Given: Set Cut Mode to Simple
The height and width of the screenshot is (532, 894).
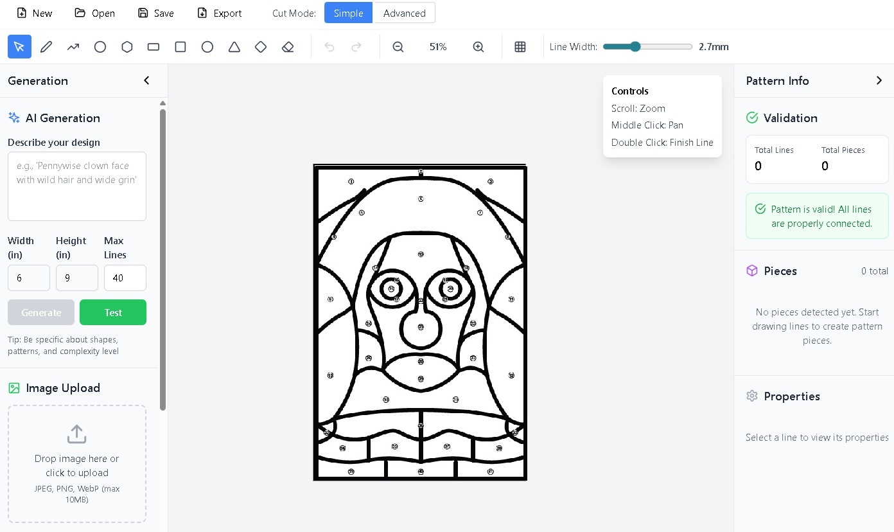Looking at the screenshot, I should (348, 13).
